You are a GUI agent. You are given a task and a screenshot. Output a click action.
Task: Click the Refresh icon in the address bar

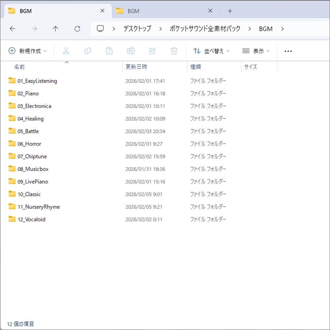[x=77, y=29]
